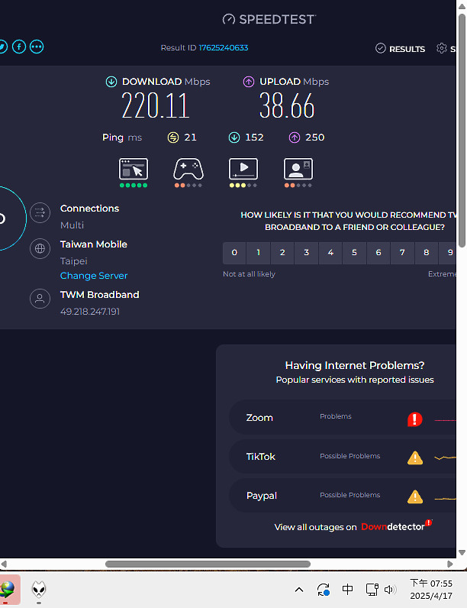The image size is (467, 608).
Task: Click the user ISP icon
Action: [x=40, y=299]
